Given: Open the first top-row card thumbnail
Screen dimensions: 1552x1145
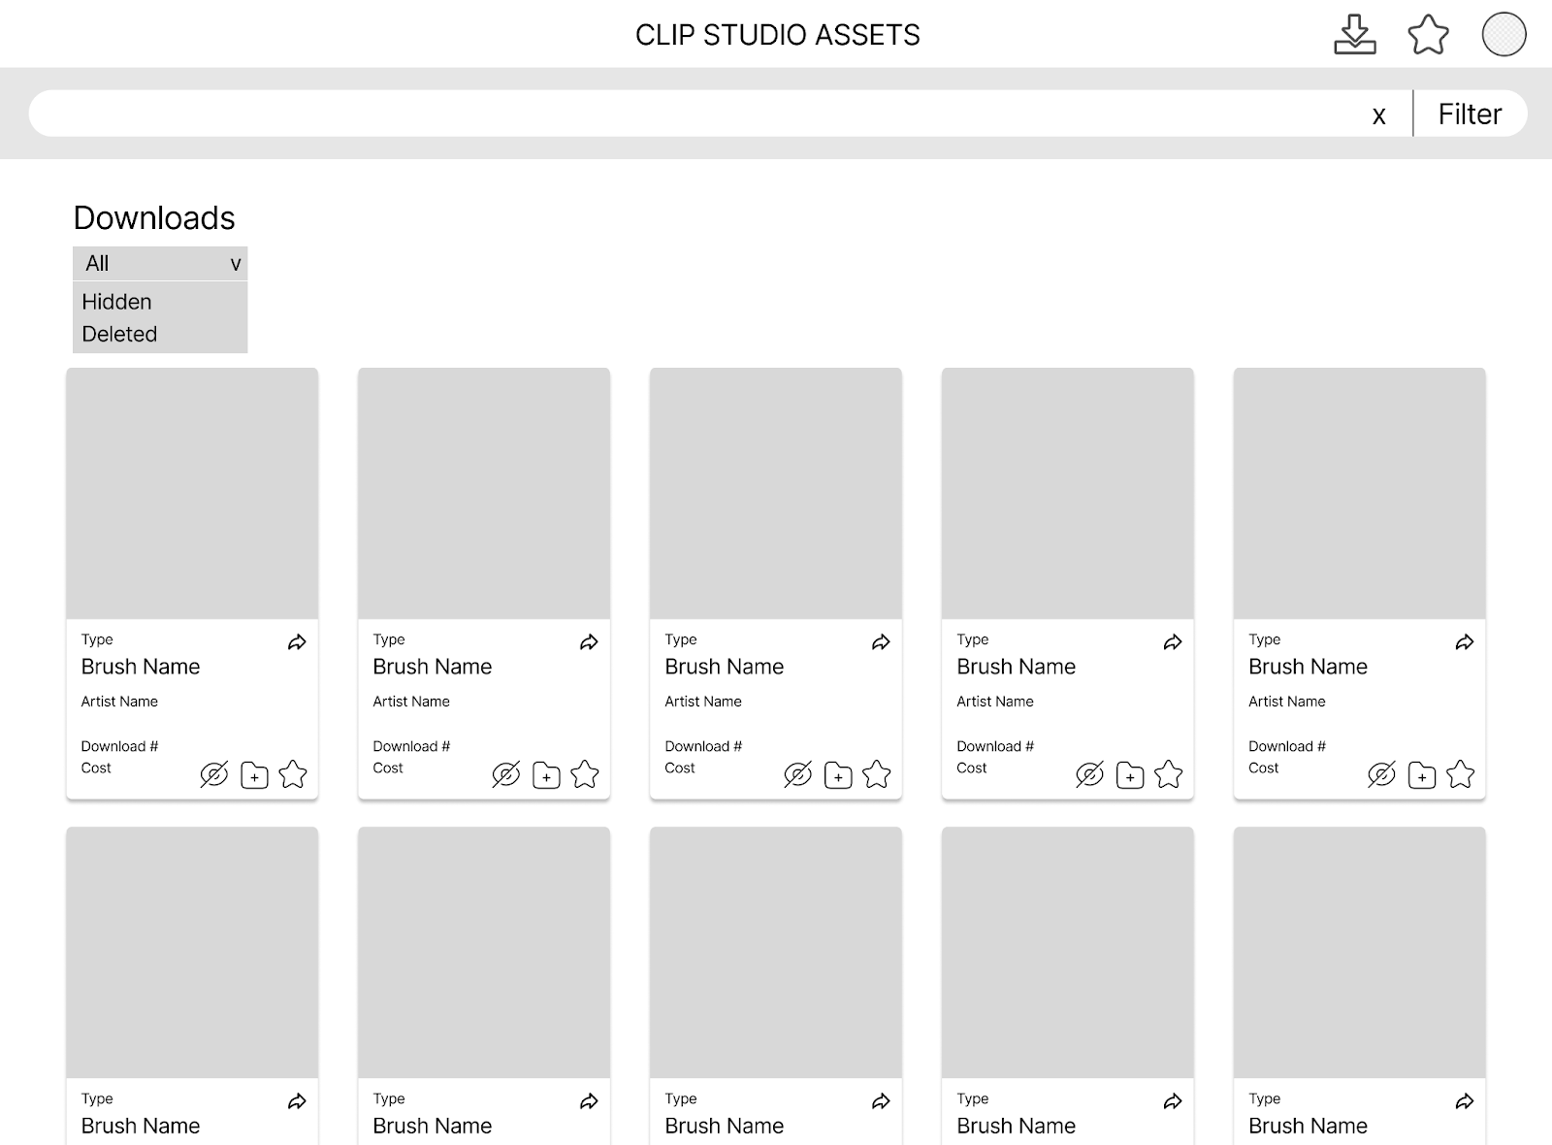Looking at the screenshot, I should (x=192, y=493).
